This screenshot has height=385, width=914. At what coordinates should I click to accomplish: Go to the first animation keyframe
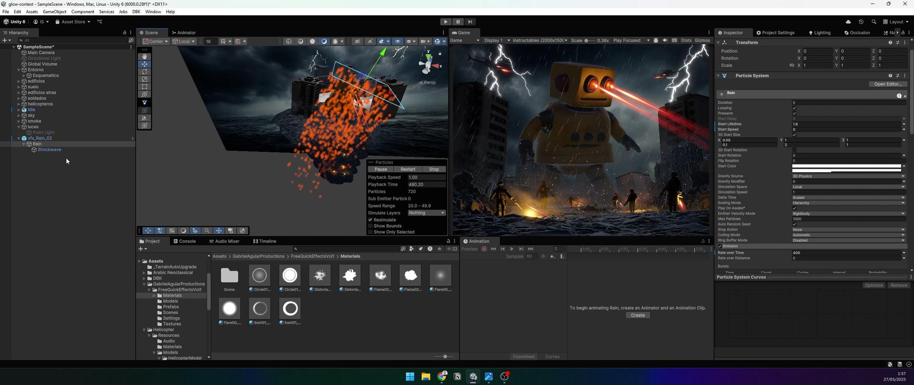pos(493,249)
